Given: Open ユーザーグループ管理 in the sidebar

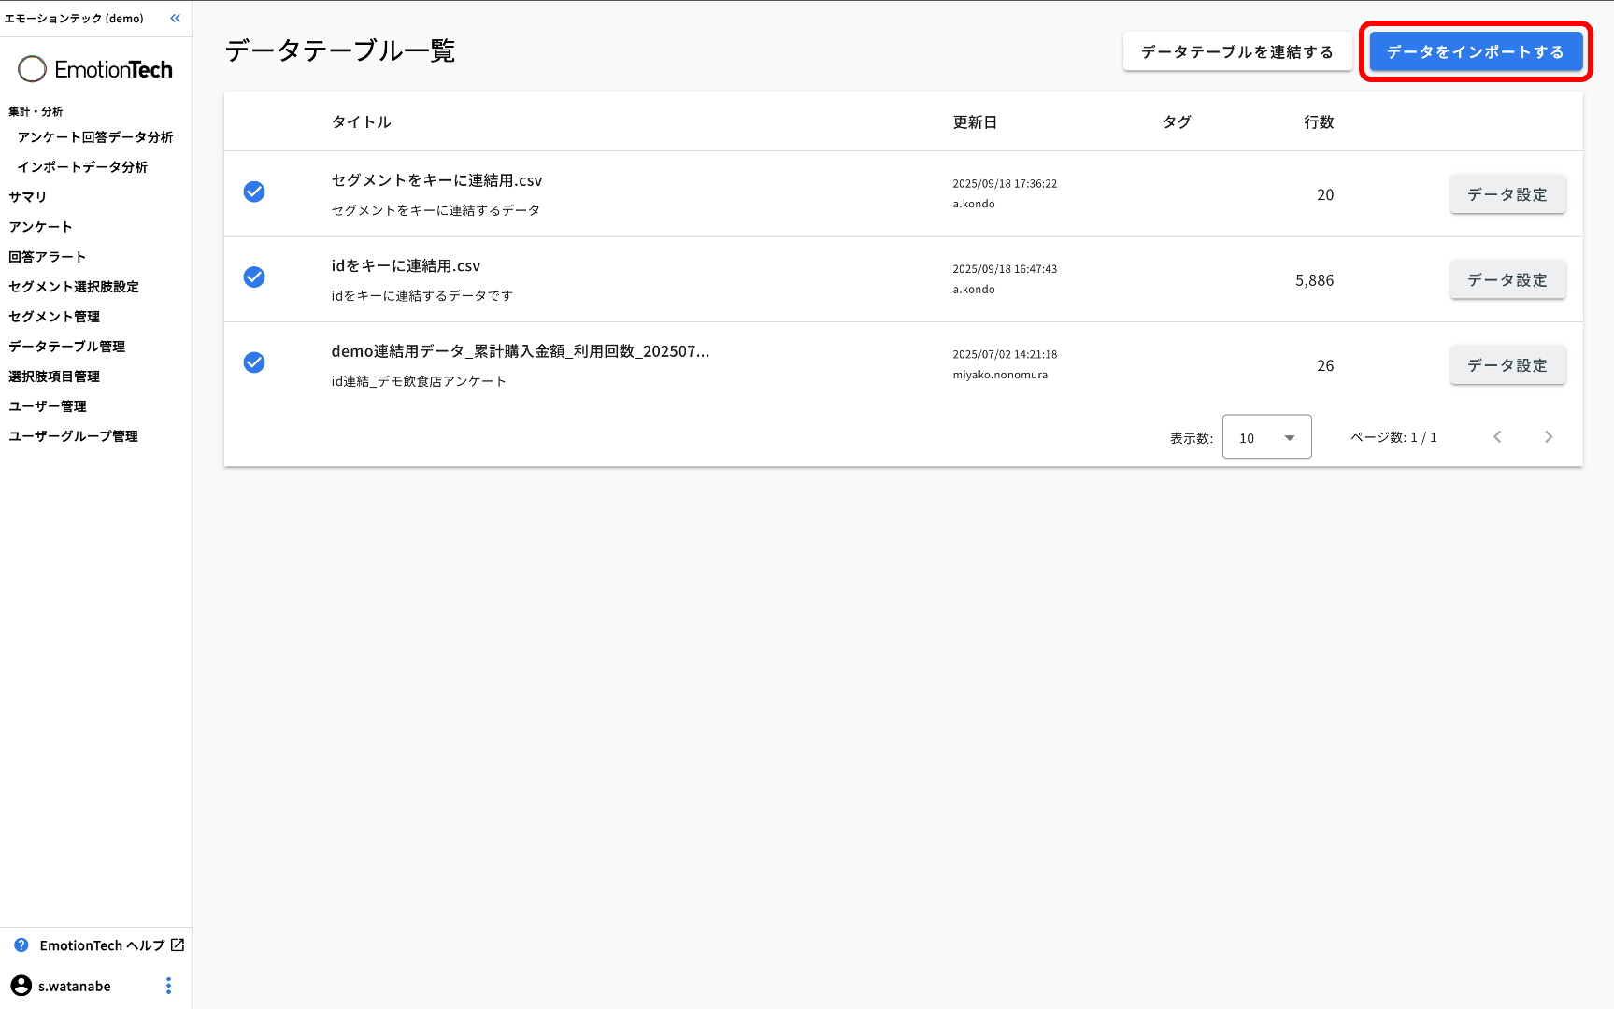Looking at the screenshot, I should pos(74,436).
